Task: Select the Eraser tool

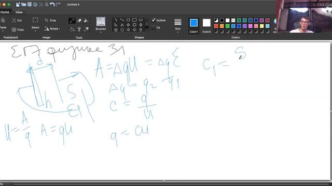Action: tap(79, 21)
